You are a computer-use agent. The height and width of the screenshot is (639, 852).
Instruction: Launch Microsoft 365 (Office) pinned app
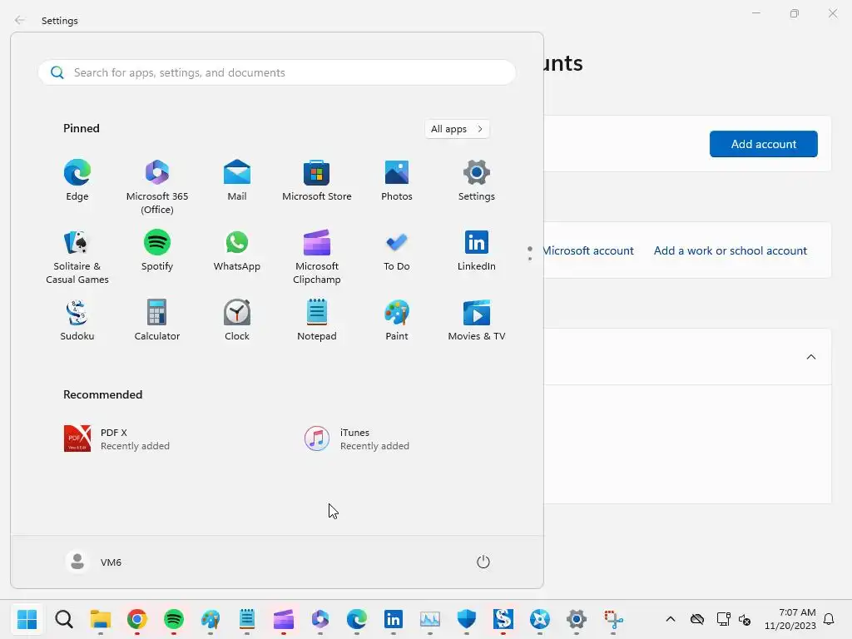point(157,186)
